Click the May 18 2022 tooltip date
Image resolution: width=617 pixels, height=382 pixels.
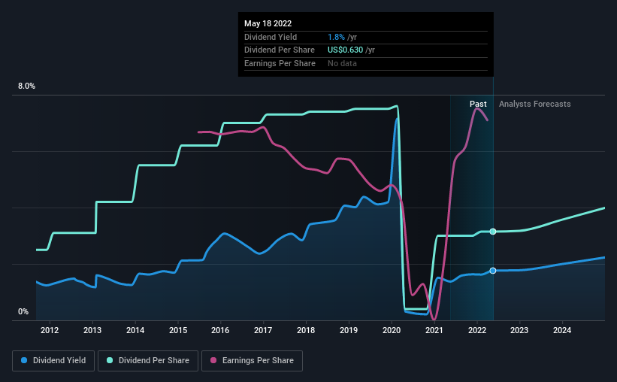(268, 23)
